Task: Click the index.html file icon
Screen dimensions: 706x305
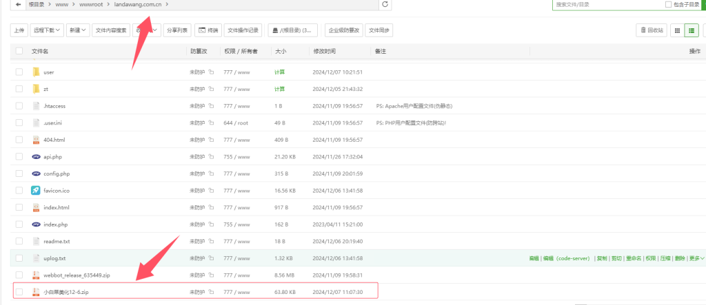Action: [x=37, y=207]
